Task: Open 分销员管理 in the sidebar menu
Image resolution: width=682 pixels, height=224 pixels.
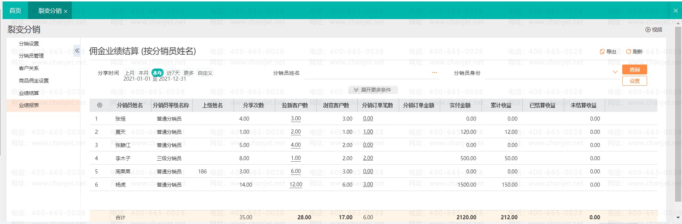Action: [31, 56]
